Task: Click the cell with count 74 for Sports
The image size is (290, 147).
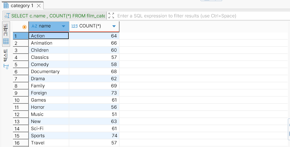Action: [94, 136]
